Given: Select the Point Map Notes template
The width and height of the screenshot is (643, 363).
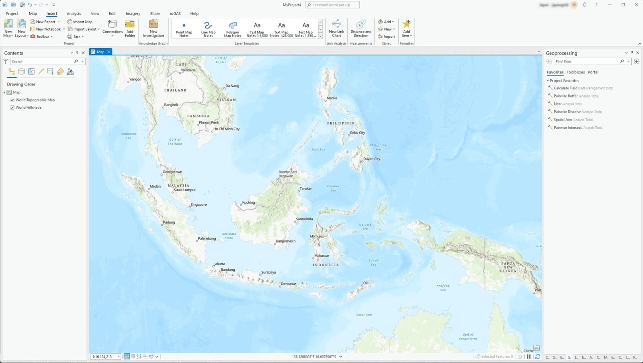Looking at the screenshot, I should tap(184, 28).
